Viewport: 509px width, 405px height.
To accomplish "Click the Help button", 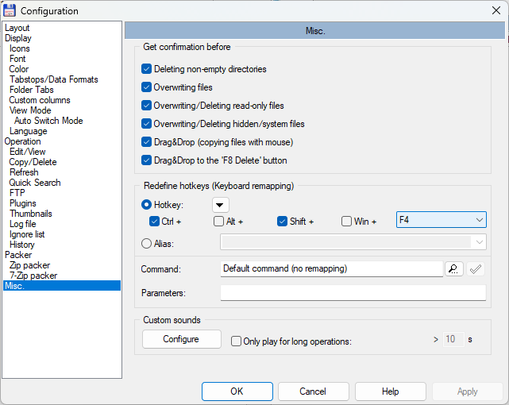I will [390, 391].
